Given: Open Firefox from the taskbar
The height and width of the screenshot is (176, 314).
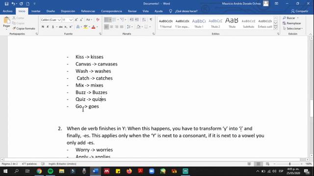Looking at the screenshot, I should click(x=129, y=171).
